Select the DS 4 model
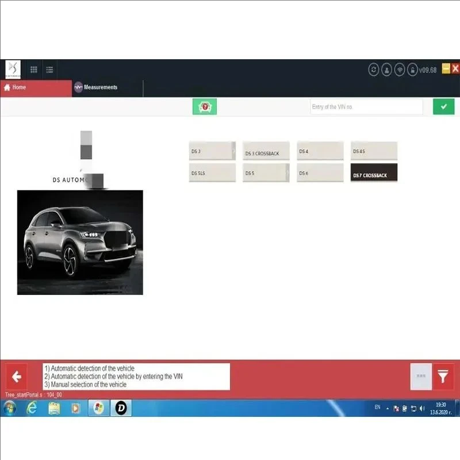This screenshot has width=460, height=460. [x=320, y=151]
